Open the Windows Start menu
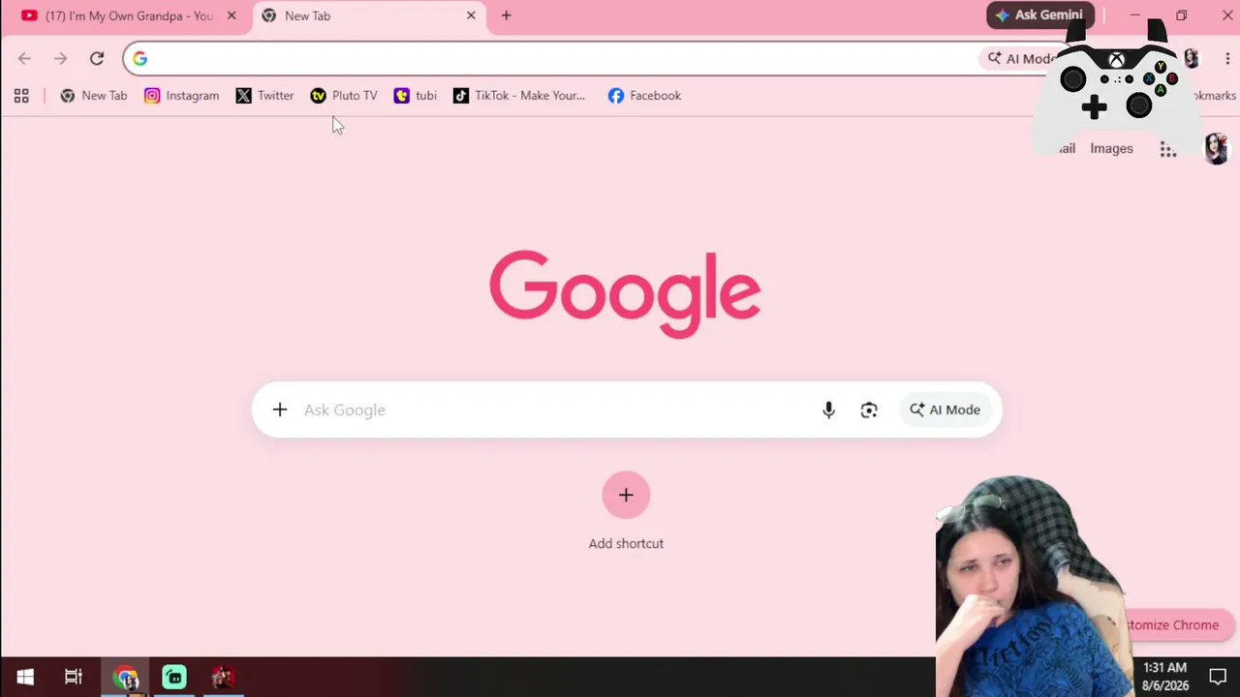 (25, 677)
